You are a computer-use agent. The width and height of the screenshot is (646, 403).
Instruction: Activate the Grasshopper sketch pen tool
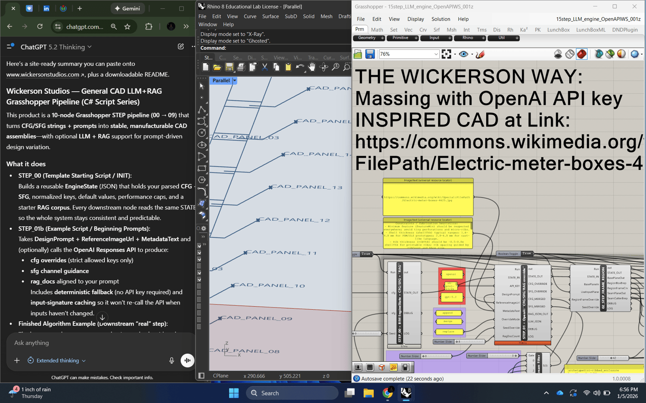[480, 54]
